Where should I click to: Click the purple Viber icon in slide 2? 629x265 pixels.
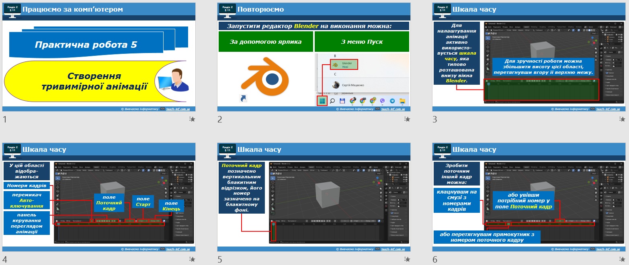click(382, 101)
